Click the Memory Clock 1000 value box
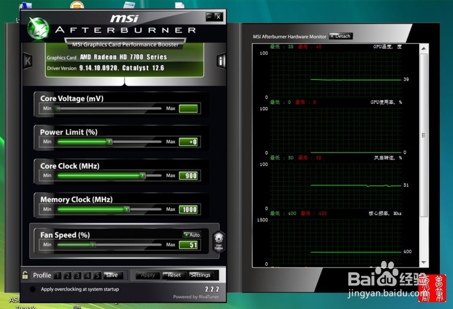The image size is (453, 309). tap(188, 209)
